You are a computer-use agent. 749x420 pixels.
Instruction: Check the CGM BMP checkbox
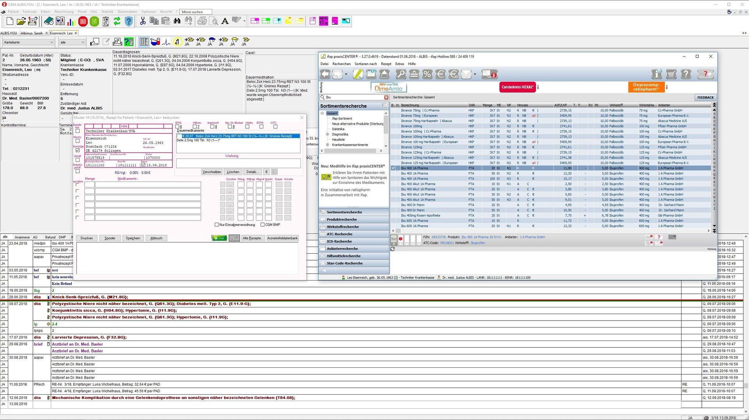pyautogui.click(x=263, y=225)
